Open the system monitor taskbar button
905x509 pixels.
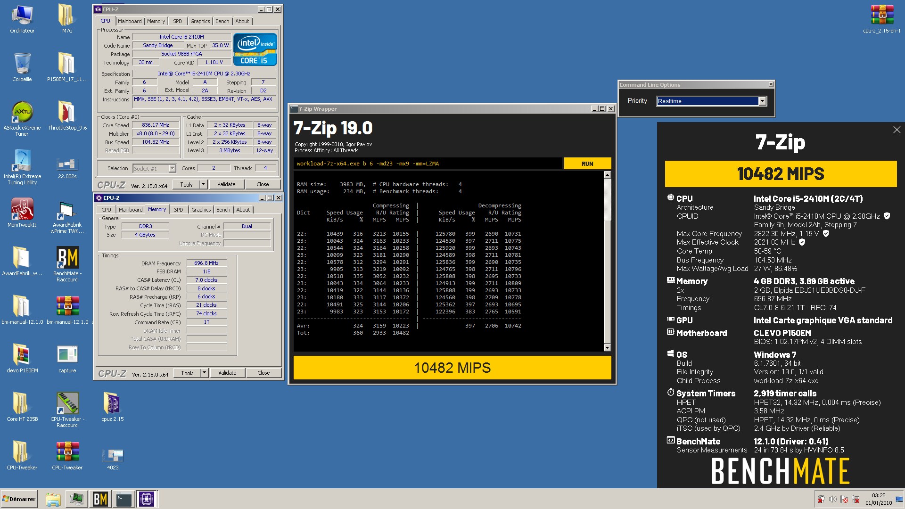tap(76, 499)
